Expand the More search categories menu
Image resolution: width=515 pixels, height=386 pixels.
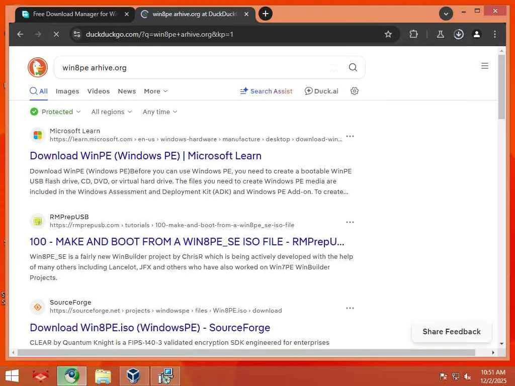[156, 91]
